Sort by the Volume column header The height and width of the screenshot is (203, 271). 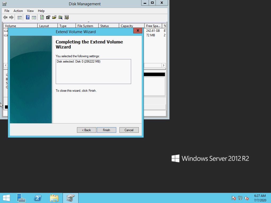(20, 26)
